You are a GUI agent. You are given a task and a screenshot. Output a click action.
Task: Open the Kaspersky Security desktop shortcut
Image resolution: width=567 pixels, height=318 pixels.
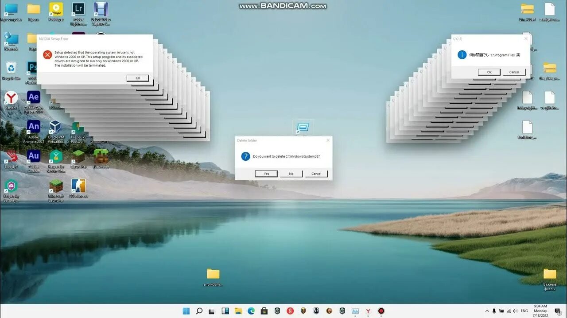(11, 190)
